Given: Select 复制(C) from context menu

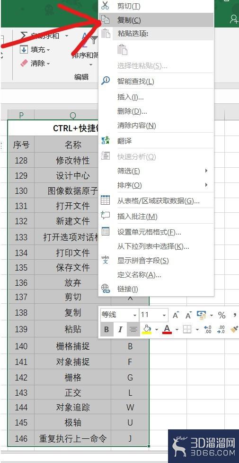Looking at the screenshot, I should click(156, 20).
